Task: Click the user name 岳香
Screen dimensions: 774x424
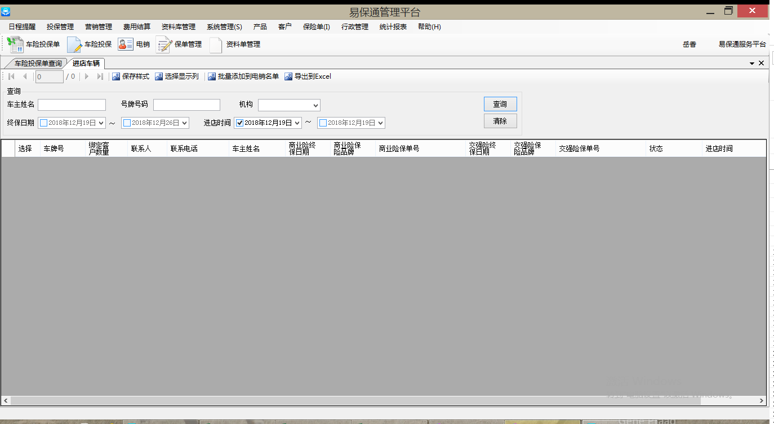Action: [690, 44]
